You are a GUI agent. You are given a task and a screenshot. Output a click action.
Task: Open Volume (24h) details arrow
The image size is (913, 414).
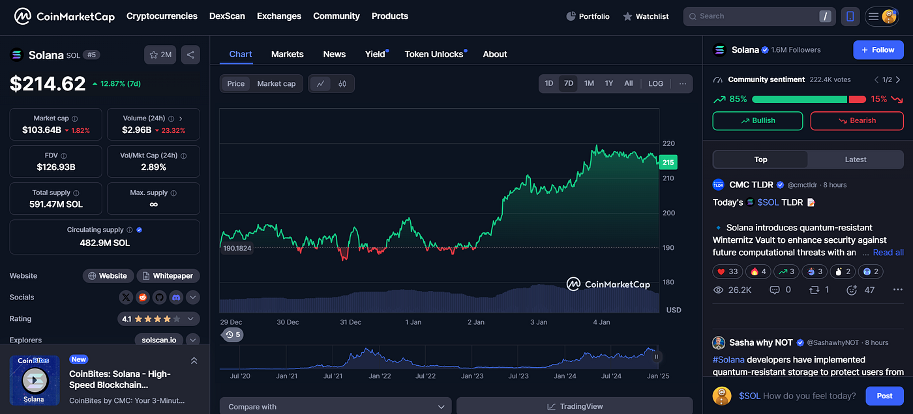(x=181, y=118)
